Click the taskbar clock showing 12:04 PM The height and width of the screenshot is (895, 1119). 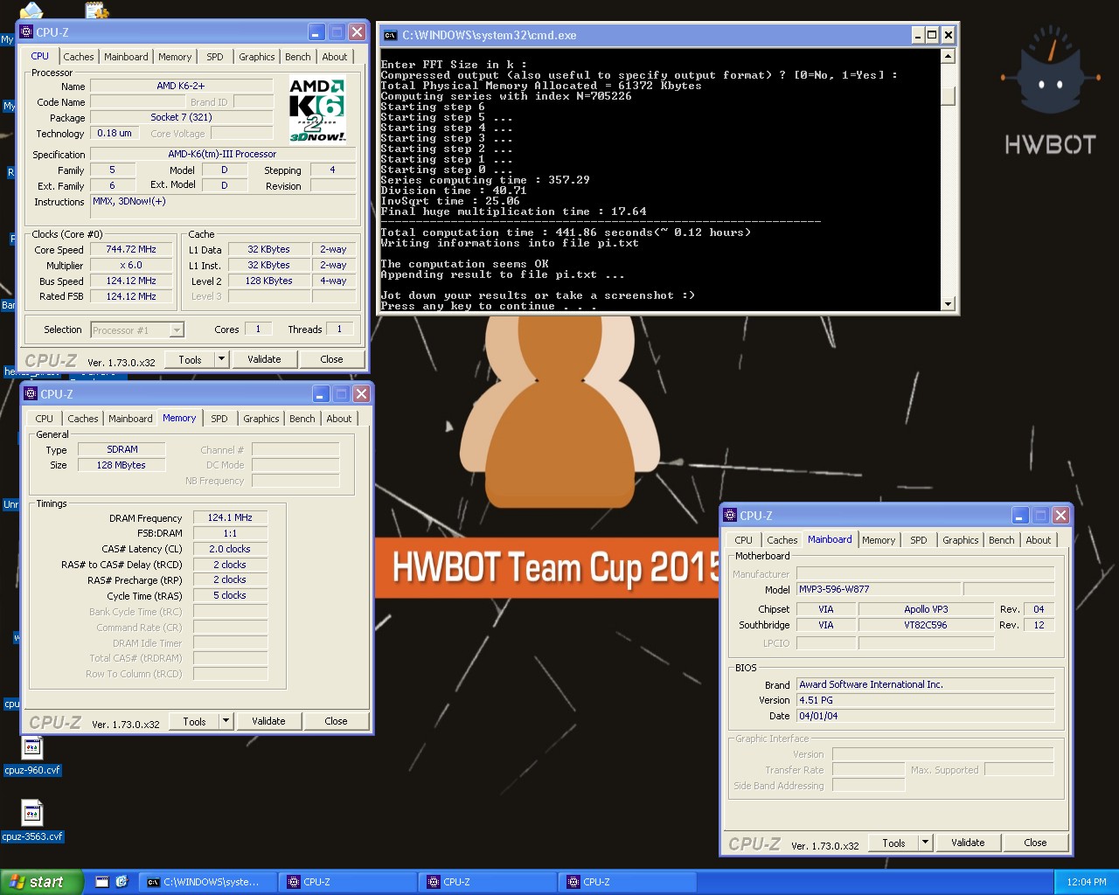[1087, 883]
